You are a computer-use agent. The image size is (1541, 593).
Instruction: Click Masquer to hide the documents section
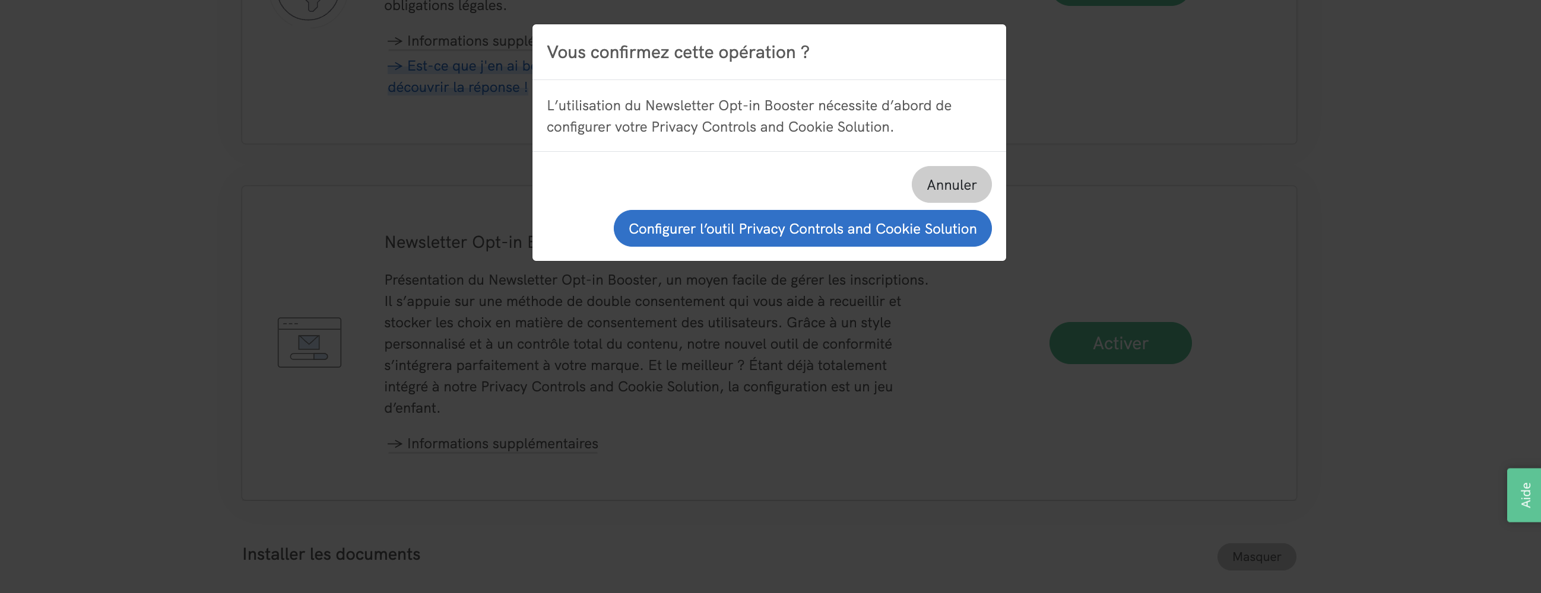pos(1256,557)
